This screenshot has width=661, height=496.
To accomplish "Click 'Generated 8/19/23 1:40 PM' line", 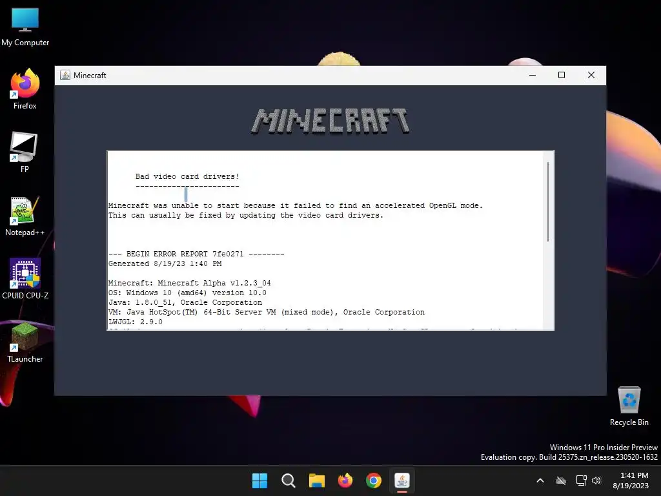I will pyautogui.click(x=165, y=263).
